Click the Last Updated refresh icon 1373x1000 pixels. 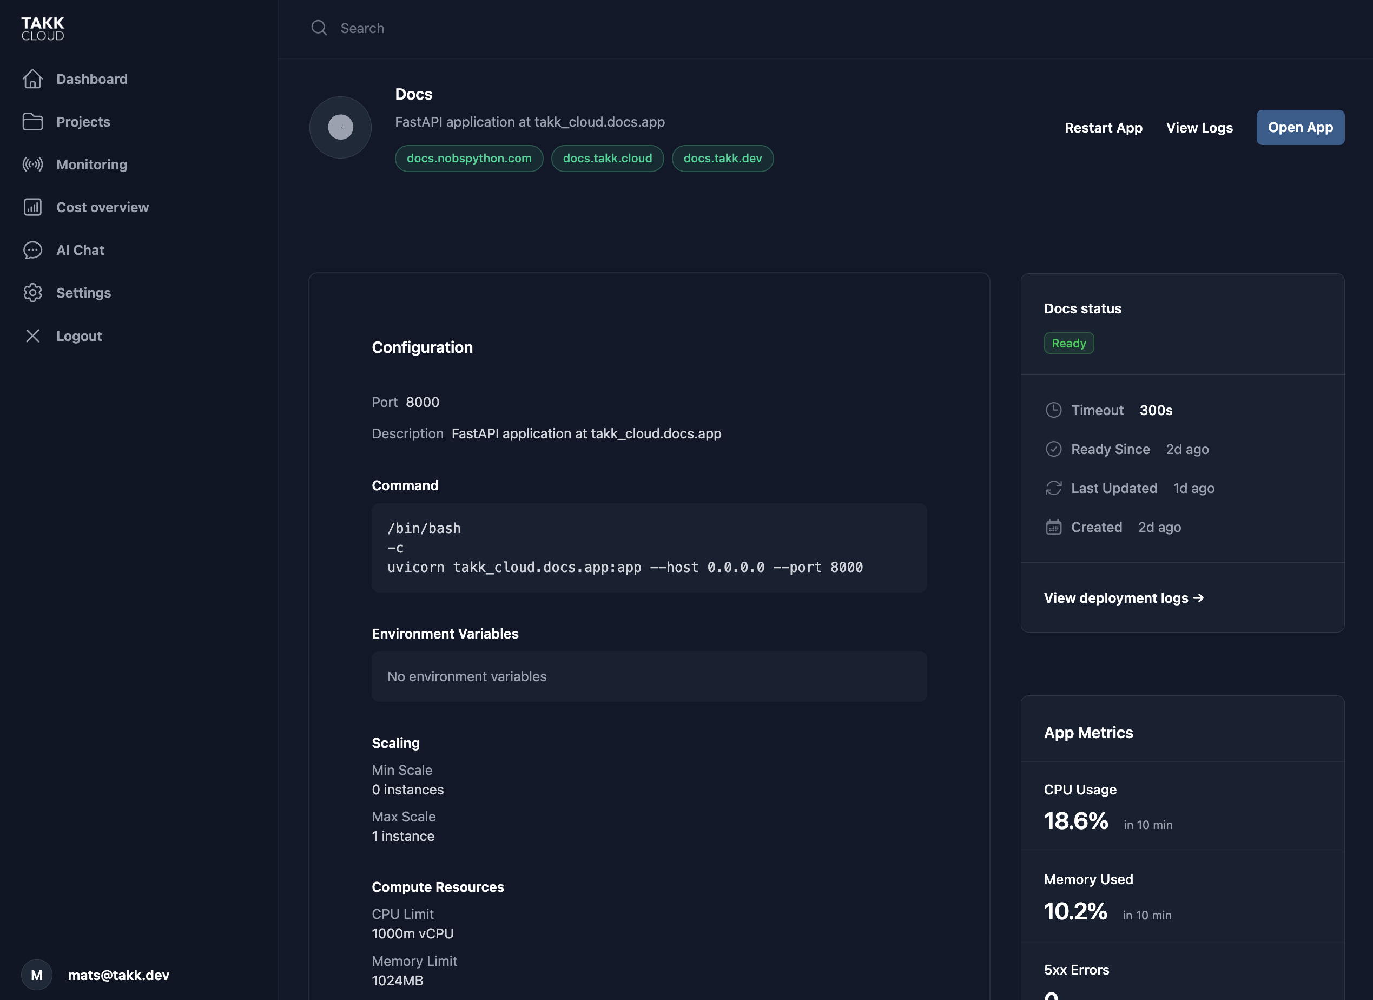pyautogui.click(x=1053, y=488)
